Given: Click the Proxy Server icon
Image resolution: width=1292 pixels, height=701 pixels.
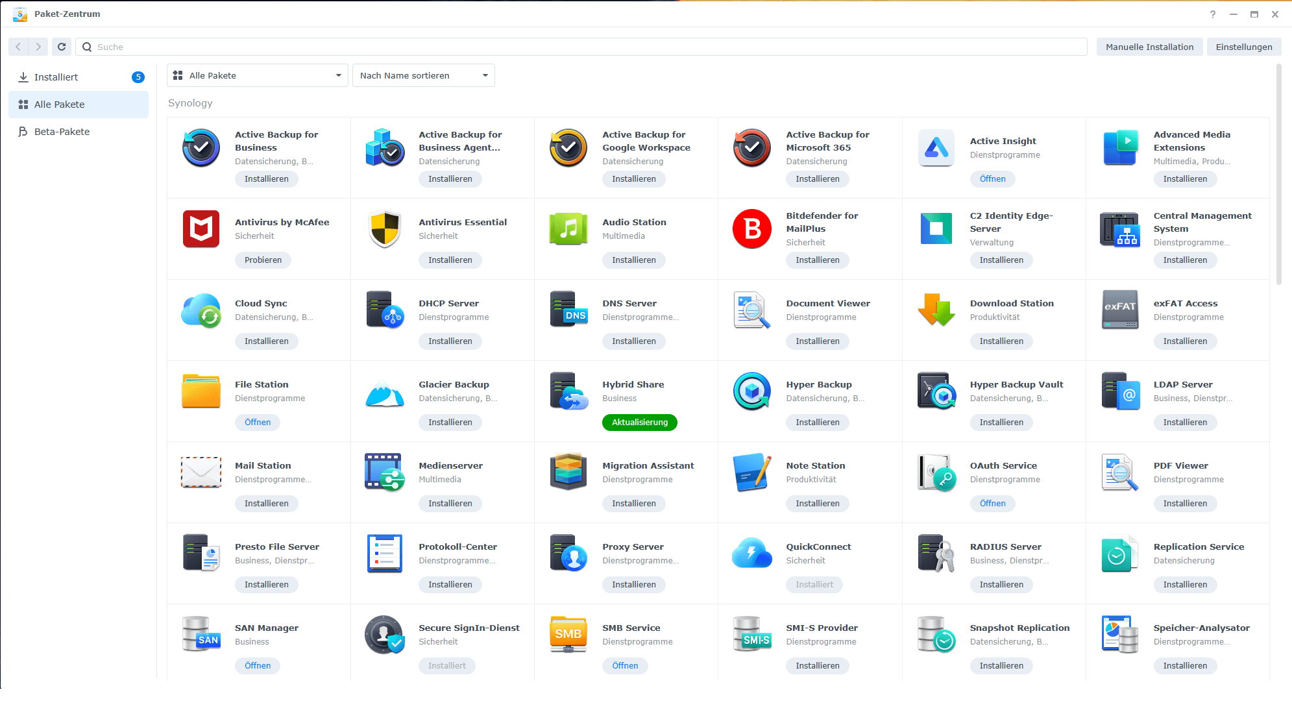Looking at the screenshot, I should [568, 553].
